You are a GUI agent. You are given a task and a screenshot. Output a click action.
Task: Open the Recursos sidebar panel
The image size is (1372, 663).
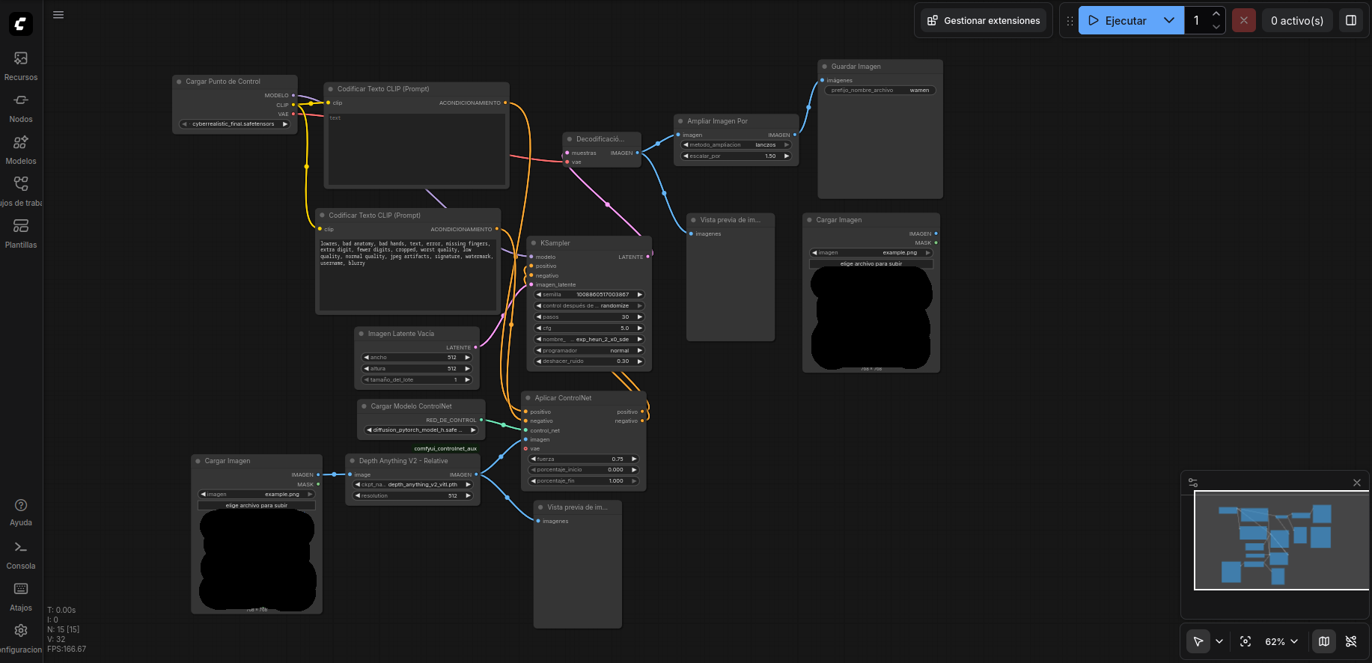point(21,66)
